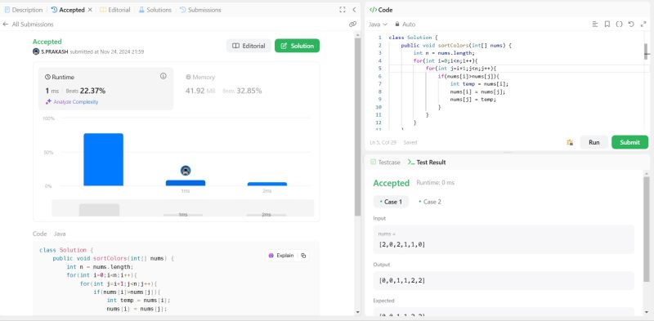
Task: Click the left panel vertical scrollbar
Action: [x=357, y=127]
